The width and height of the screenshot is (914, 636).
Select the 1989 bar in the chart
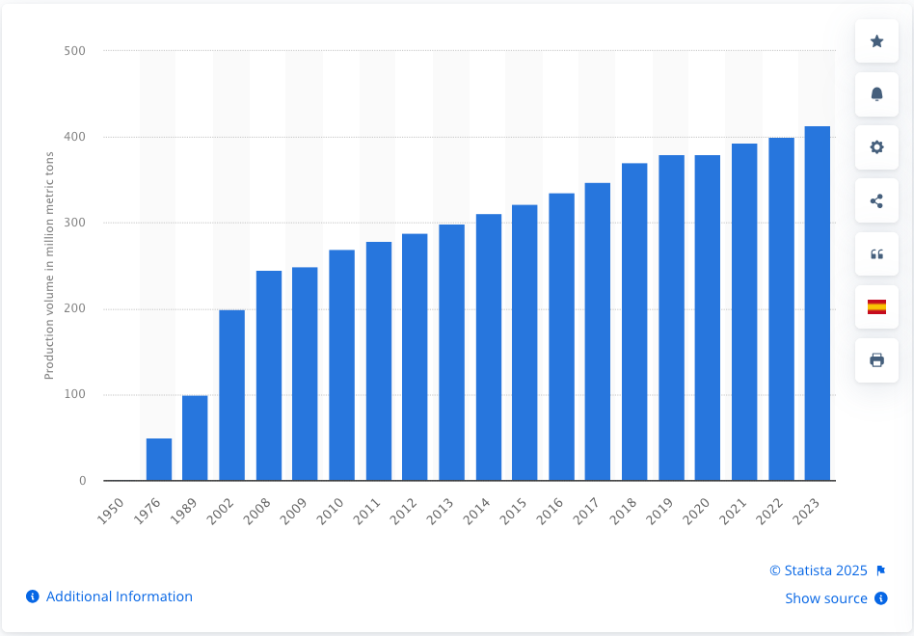195,438
